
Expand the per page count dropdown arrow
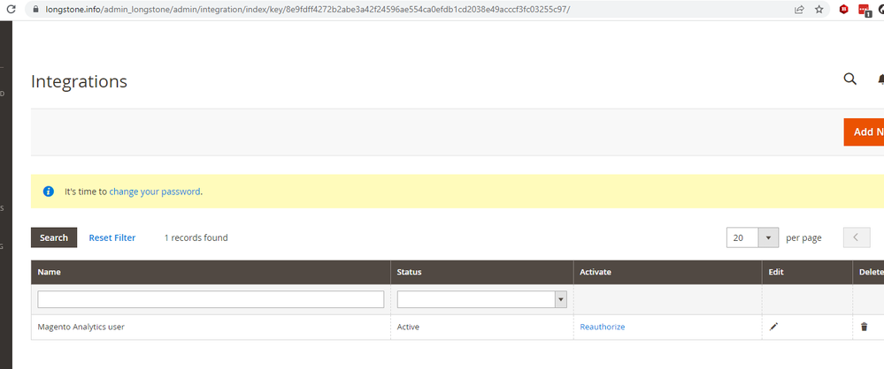[x=768, y=237]
